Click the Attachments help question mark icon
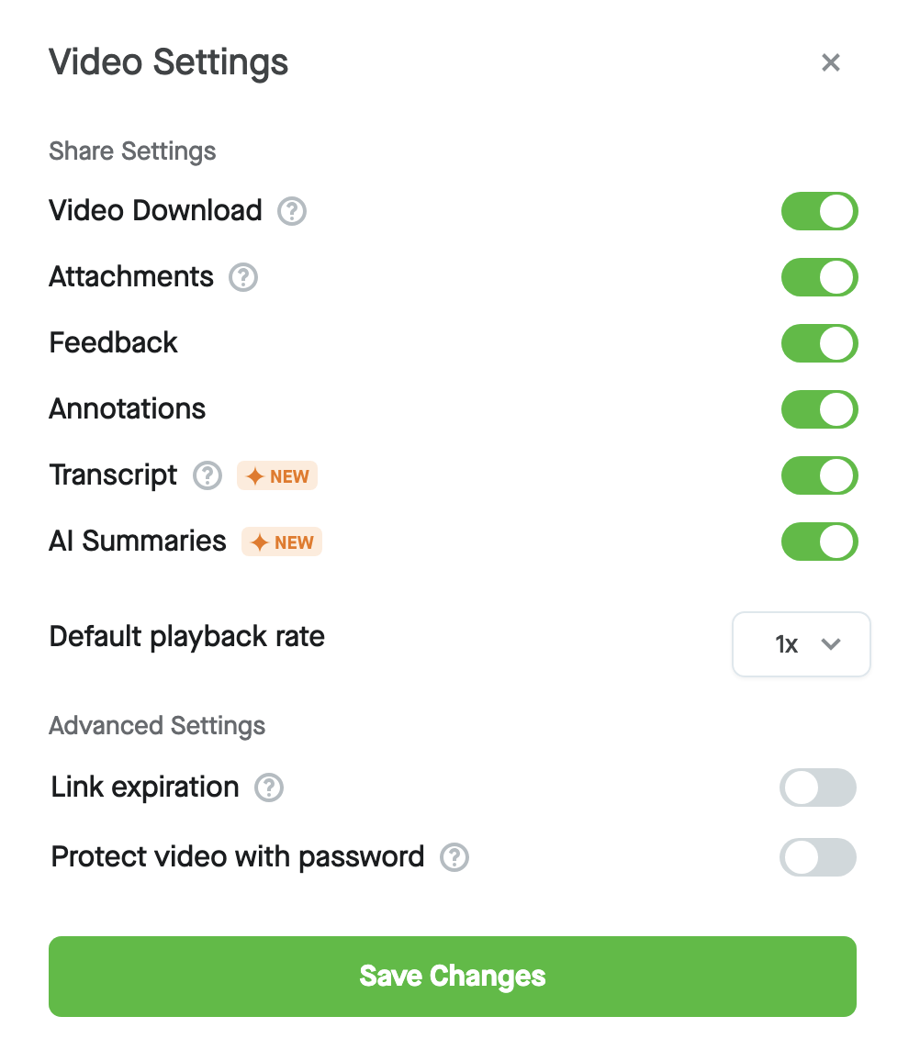This screenshot has width=920, height=1050. point(243,276)
